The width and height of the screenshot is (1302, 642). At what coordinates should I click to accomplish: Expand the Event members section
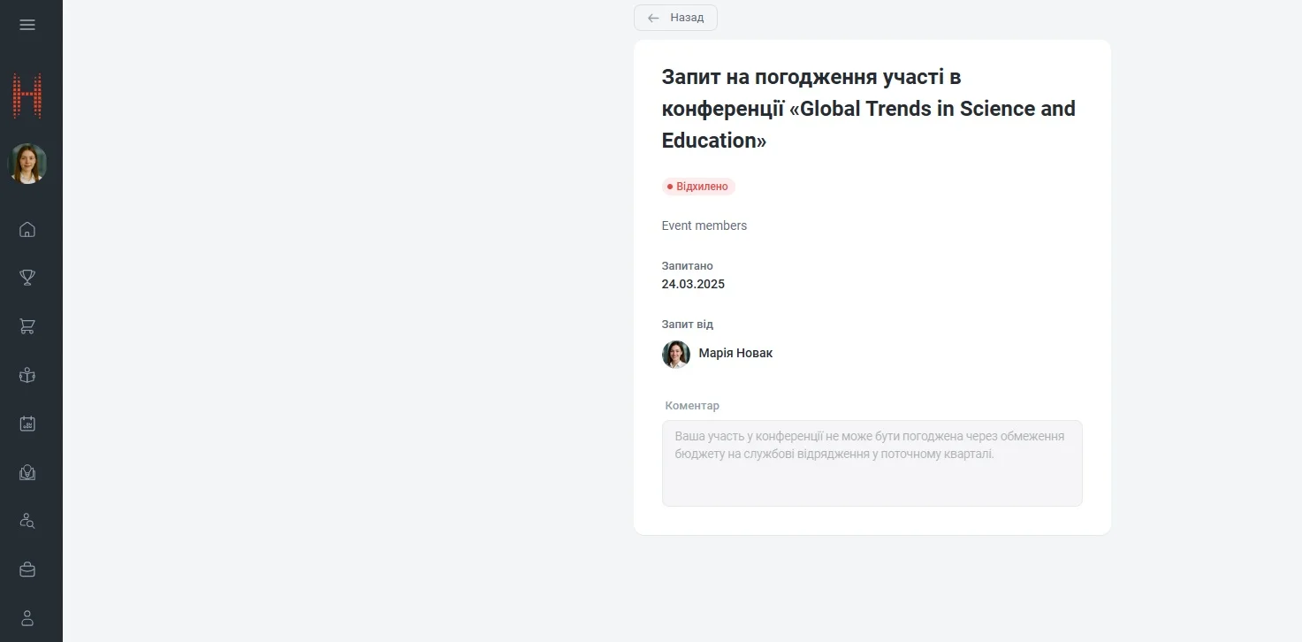tap(704, 225)
